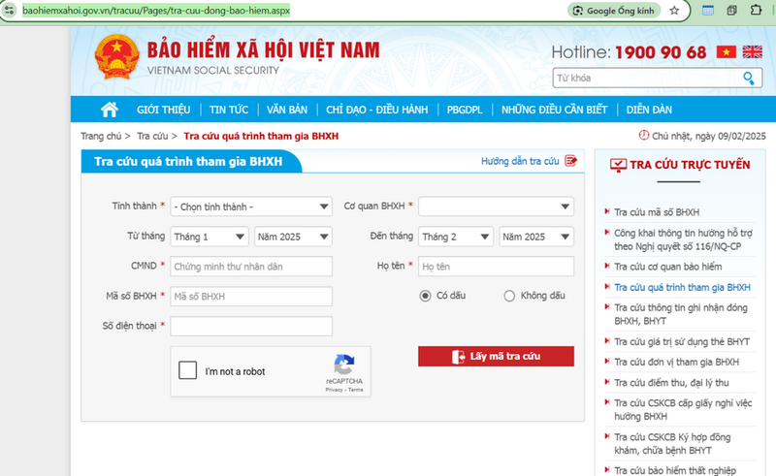Open the NHỮNG ĐIỀU CẦN BIẾT menu
The image size is (776, 476).
554,110
